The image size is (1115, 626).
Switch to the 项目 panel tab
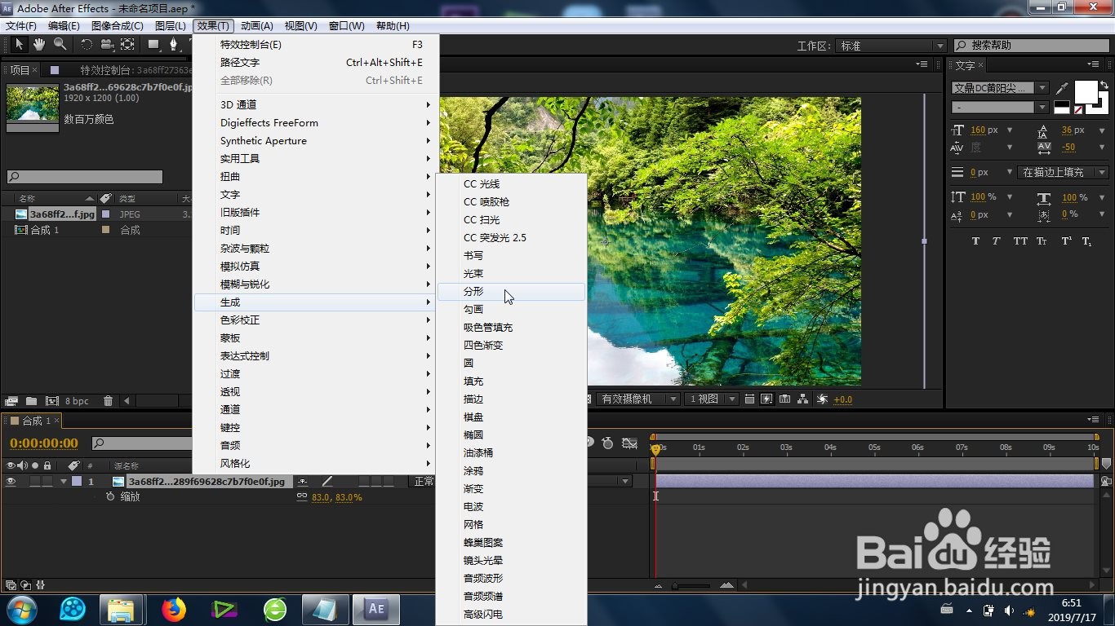pos(20,70)
